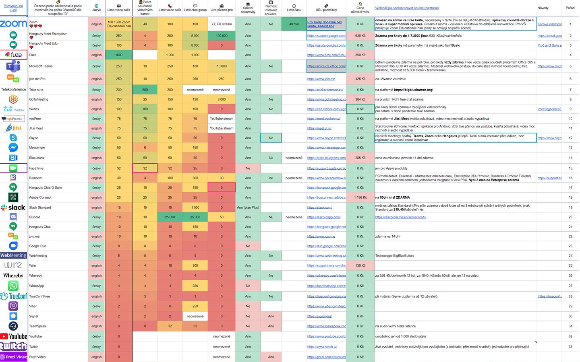Click the Messenger icon
580x362 pixels.
(13, 147)
